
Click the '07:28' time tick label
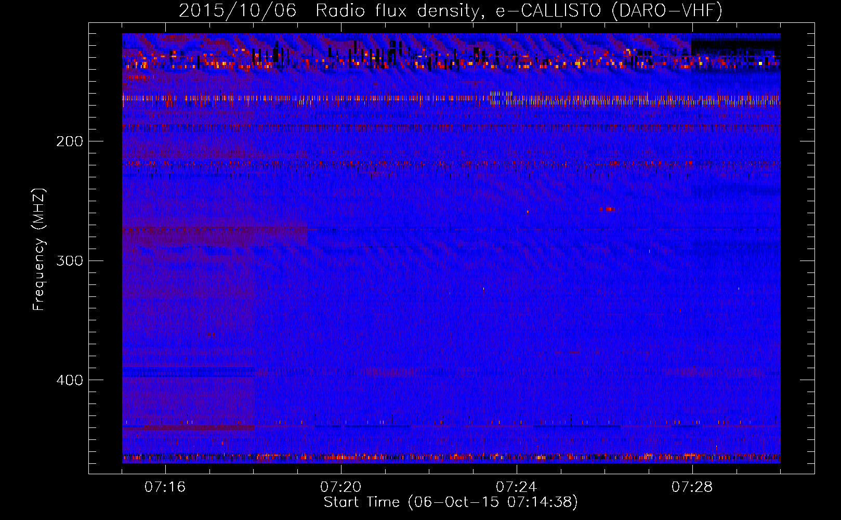pos(692,487)
